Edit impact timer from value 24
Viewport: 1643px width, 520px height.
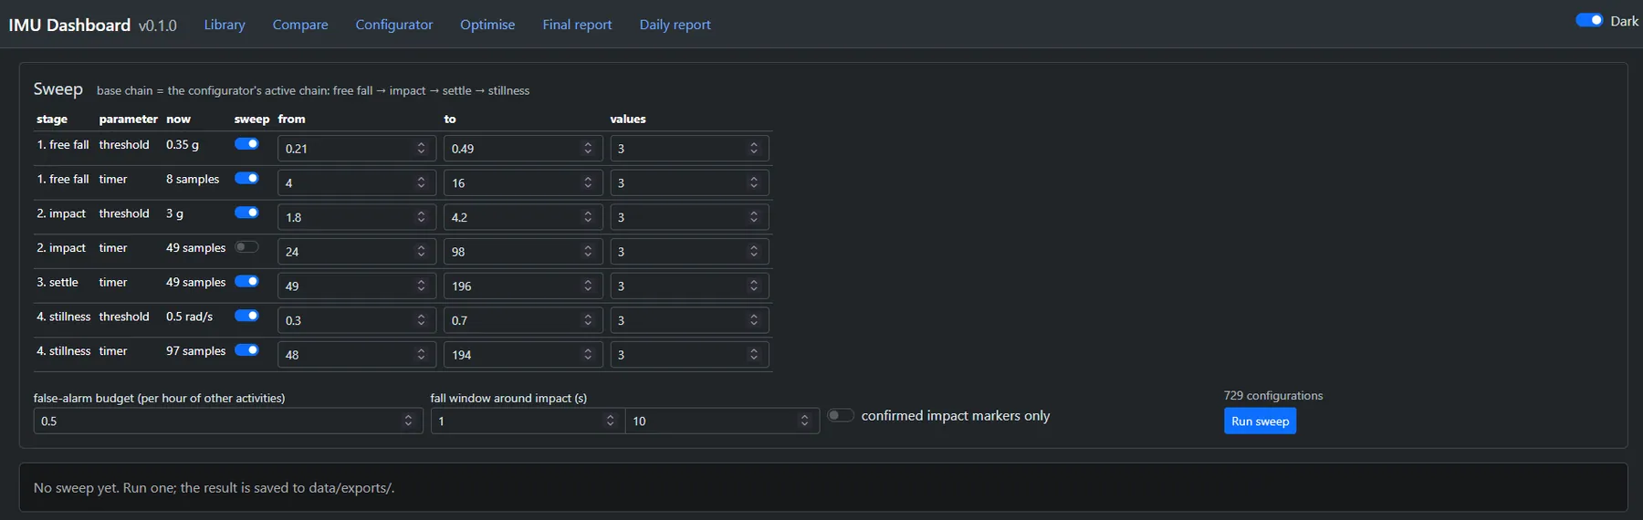point(355,251)
